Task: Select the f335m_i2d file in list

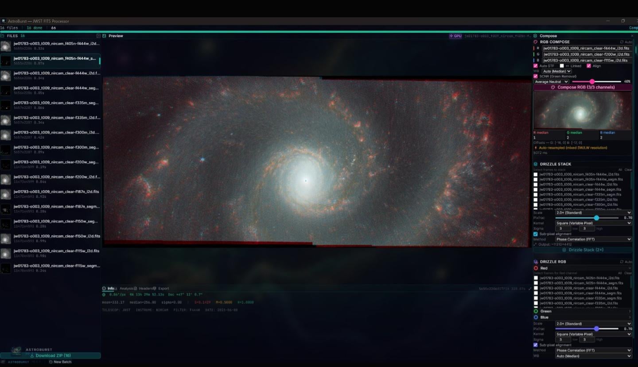Action: 57,118
